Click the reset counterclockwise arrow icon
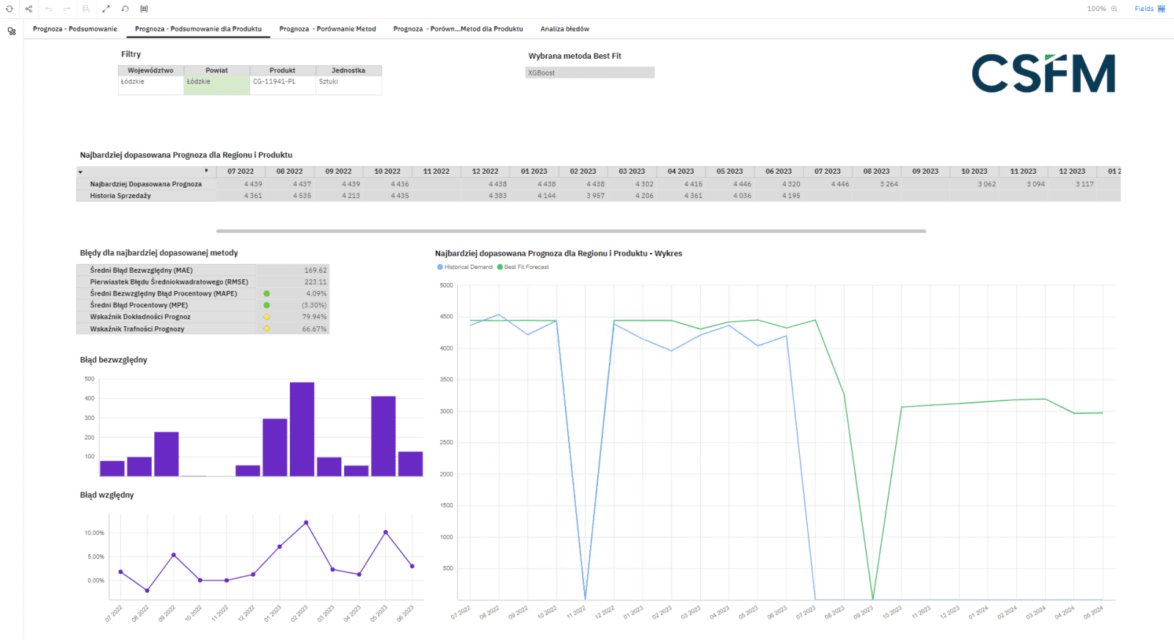The width and height of the screenshot is (1174, 640). [125, 9]
